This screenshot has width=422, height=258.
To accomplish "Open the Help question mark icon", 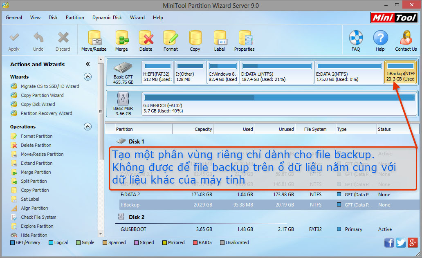I will [380, 37].
